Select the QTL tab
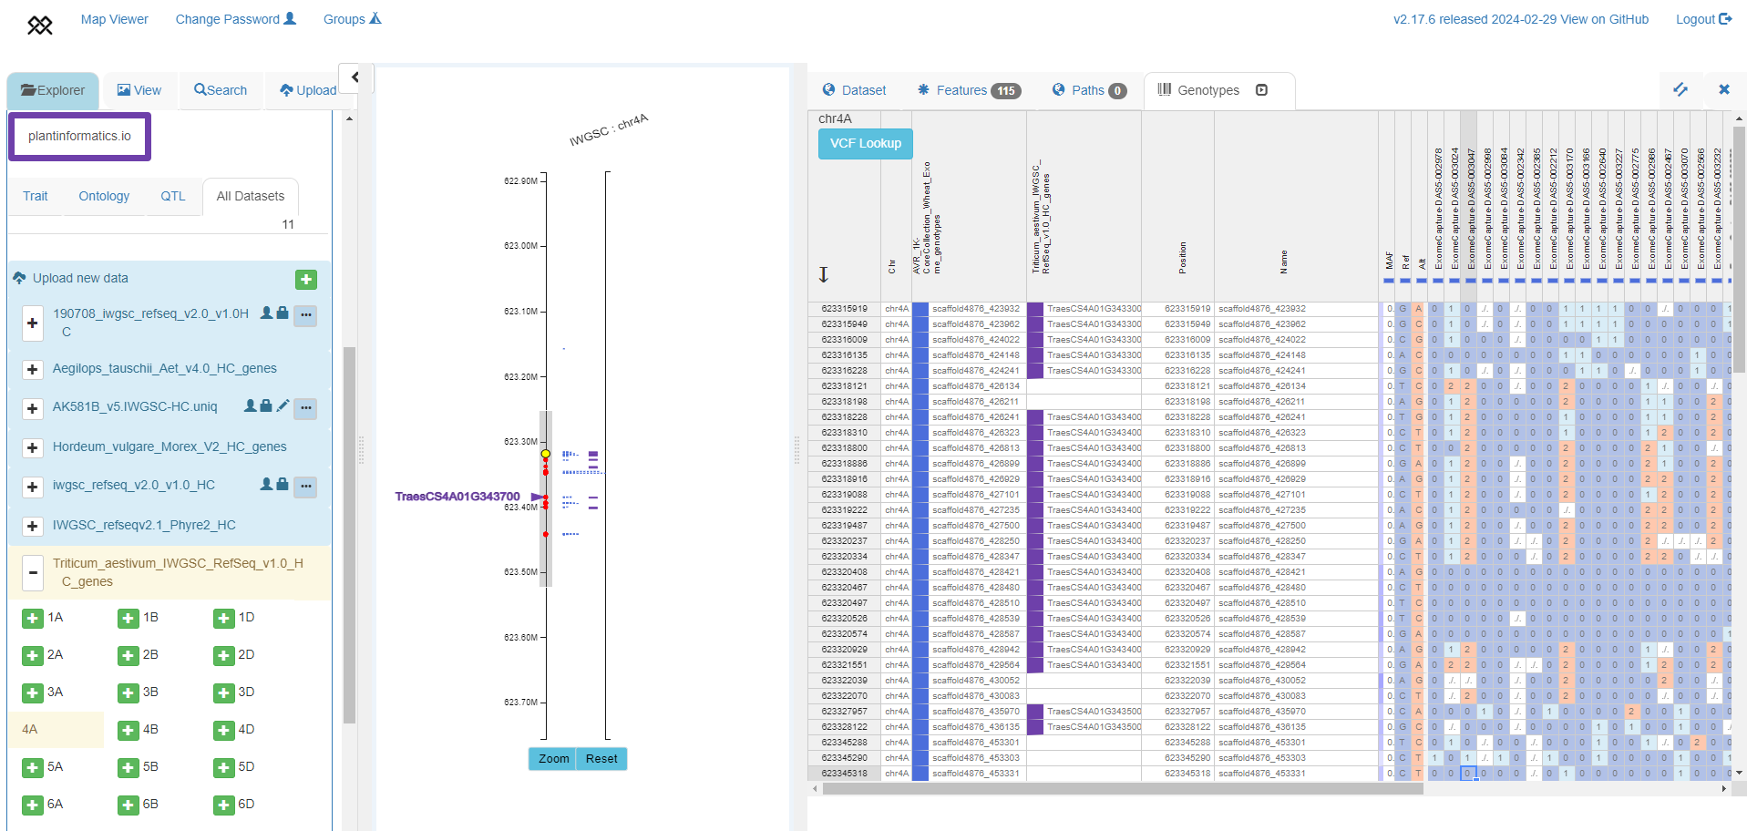The image size is (1747, 831). coord(173,196)
